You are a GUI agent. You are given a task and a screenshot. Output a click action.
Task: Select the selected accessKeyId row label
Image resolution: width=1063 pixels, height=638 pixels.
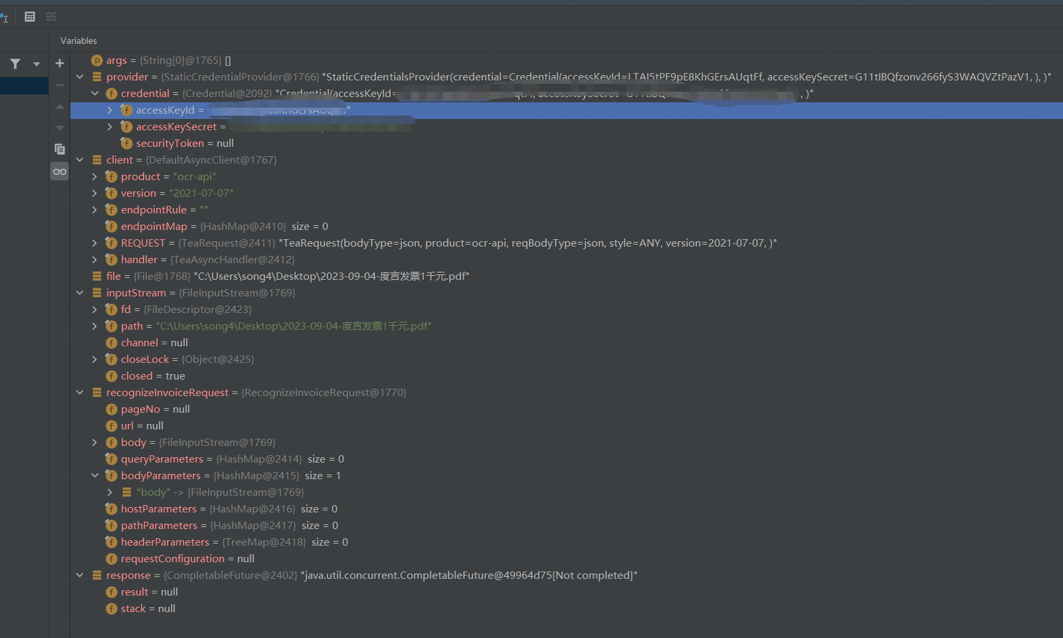pyautogui.click(x=165, y=110)
